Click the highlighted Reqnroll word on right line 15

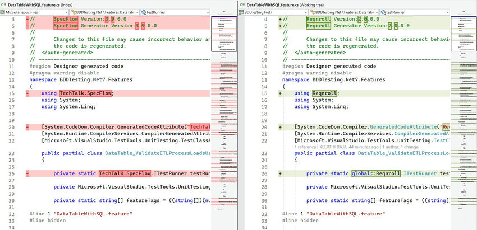pos(325,93)
